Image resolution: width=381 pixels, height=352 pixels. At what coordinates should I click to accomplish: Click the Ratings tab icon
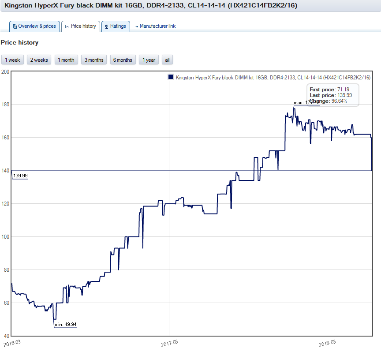click(x=107, y=26)
